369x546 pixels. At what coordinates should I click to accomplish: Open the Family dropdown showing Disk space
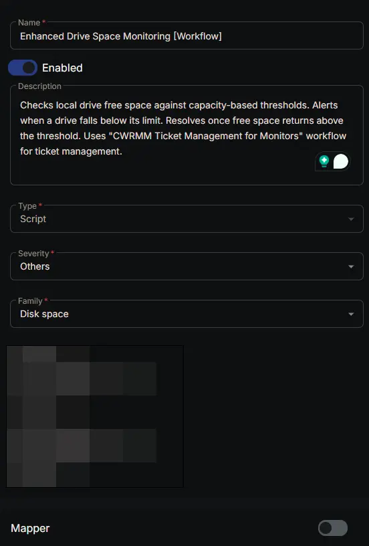click(x=187, y=314)
